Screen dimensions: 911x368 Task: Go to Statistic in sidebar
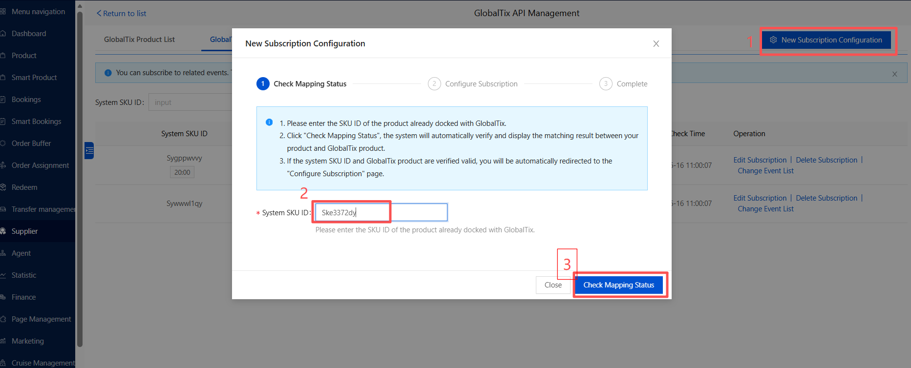(24, 275)
